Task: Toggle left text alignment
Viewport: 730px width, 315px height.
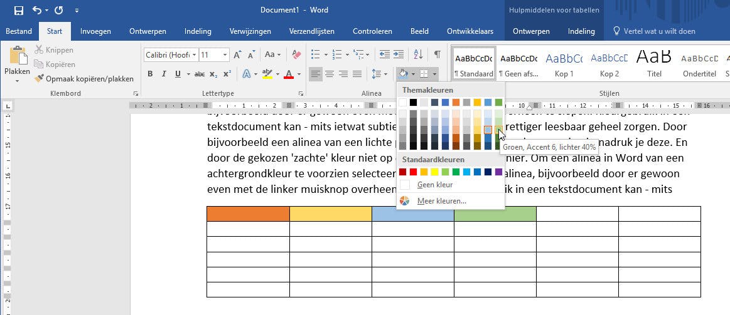Action: pos(316,74)
